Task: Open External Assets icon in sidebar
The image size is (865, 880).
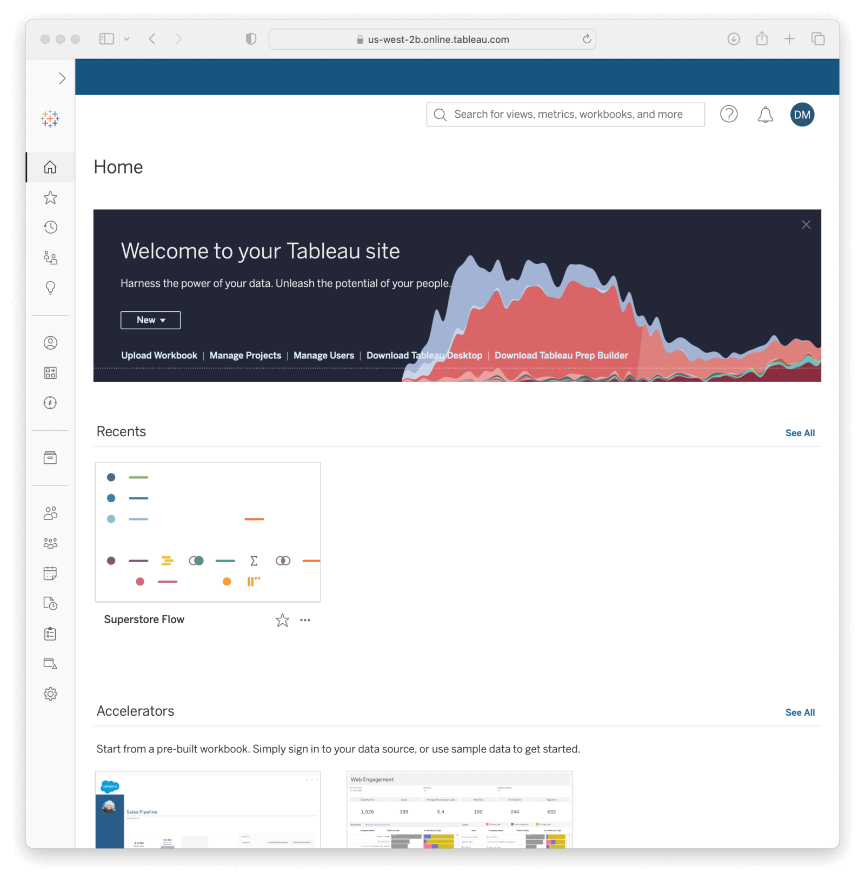Action: [x=50, y=458]
